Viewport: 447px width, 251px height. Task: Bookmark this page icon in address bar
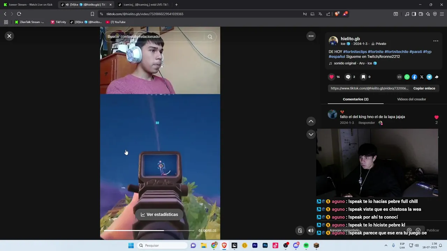tap(92, 14)
